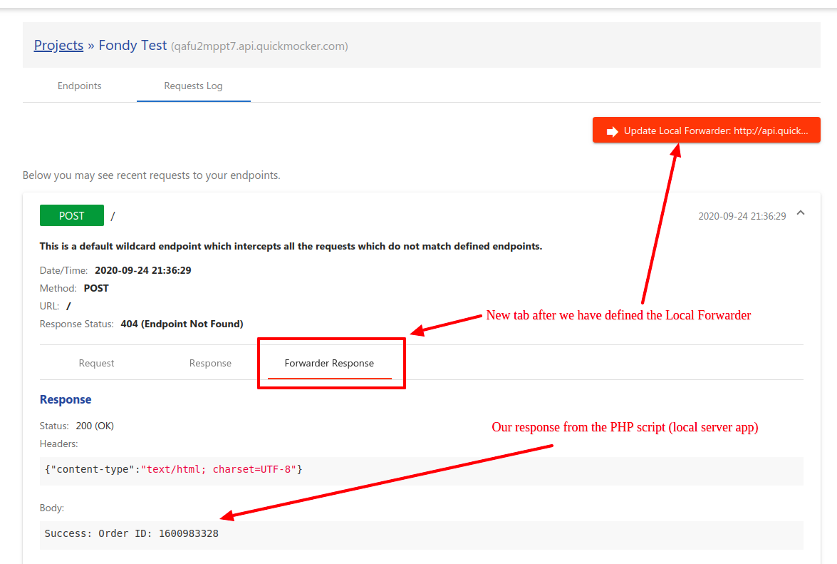The height and width of the screenshot is (564, 837).
Task: Click the 2020-09-24 21:36:29 timestamp
Action: click(x=742, y=215)
